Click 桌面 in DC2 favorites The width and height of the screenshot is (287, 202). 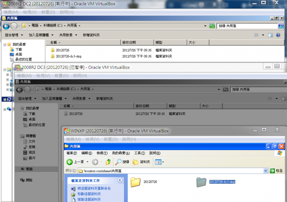coord(19,55)
